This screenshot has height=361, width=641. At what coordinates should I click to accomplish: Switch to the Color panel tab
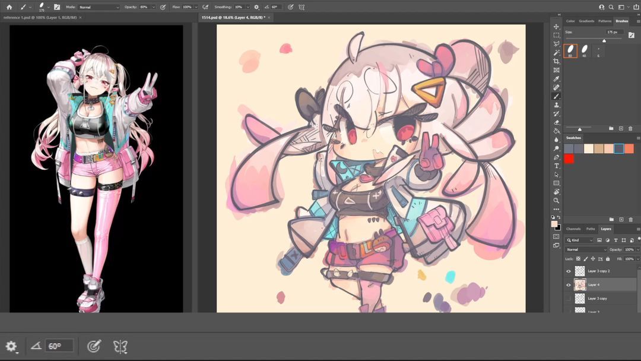tap(570, 21)
